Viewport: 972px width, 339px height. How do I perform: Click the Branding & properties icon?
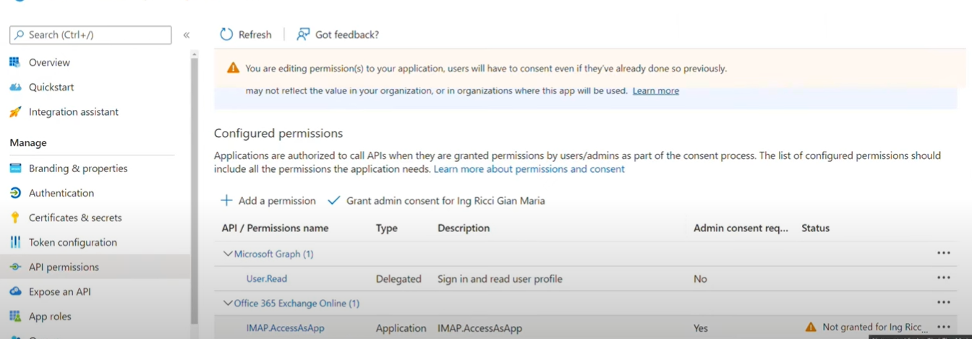(15, 168)
